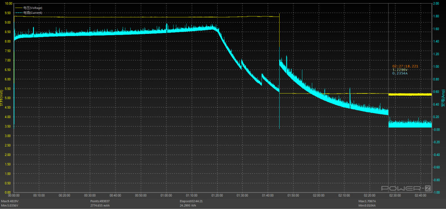The height and width of the screenshot is (209, 446).
Task: Click the 0.2354A cursor current readout
Action: point(400,74)
